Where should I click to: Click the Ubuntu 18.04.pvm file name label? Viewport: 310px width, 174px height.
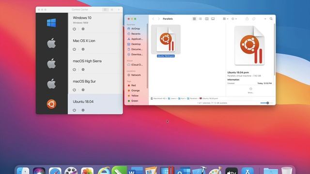coord(166,56)
